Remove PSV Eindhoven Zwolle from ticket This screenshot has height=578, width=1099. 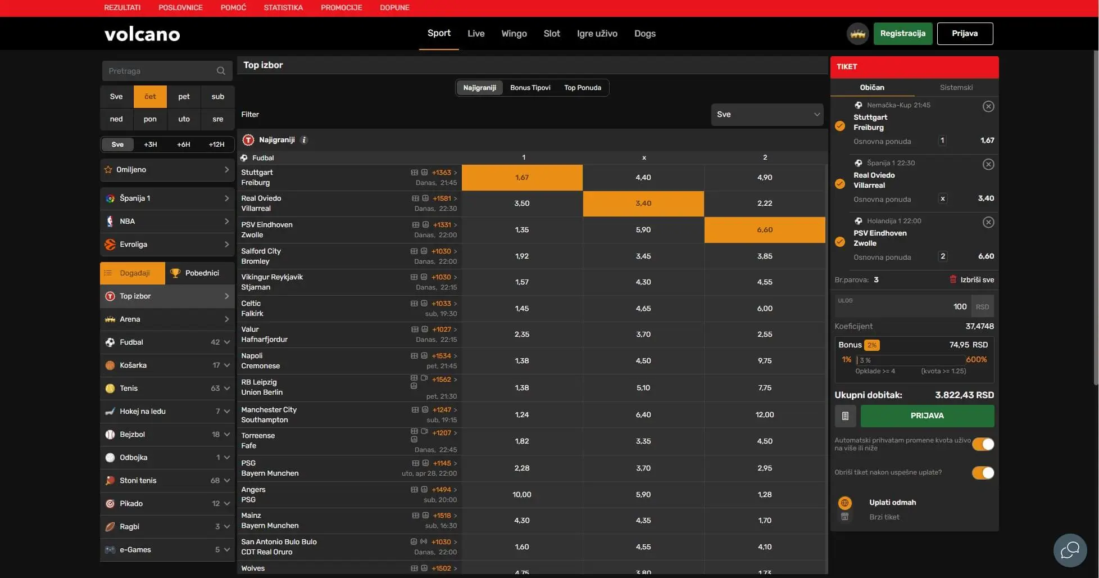988,222
